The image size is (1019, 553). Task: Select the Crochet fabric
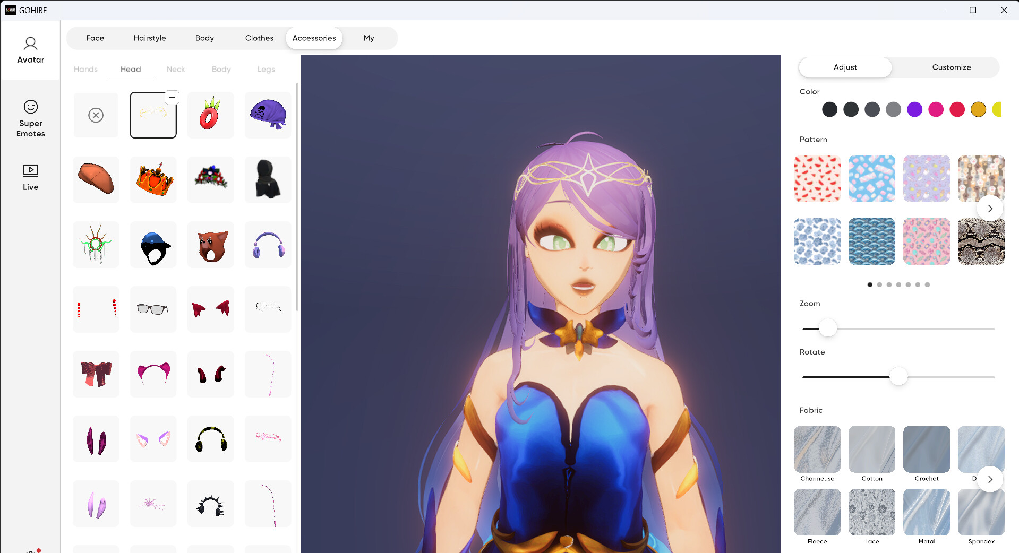(x=927, y=450)
